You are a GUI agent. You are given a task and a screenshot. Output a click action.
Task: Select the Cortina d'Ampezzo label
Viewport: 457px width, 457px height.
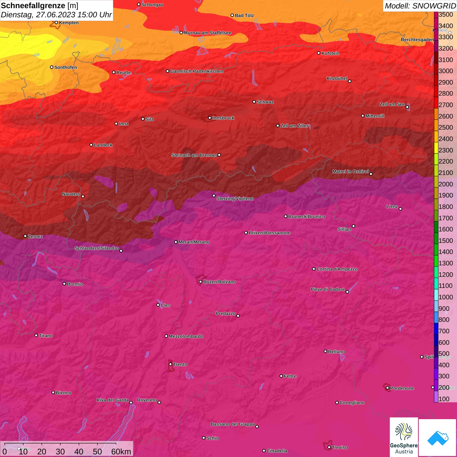pyautogui.click(x=337, y=269)
